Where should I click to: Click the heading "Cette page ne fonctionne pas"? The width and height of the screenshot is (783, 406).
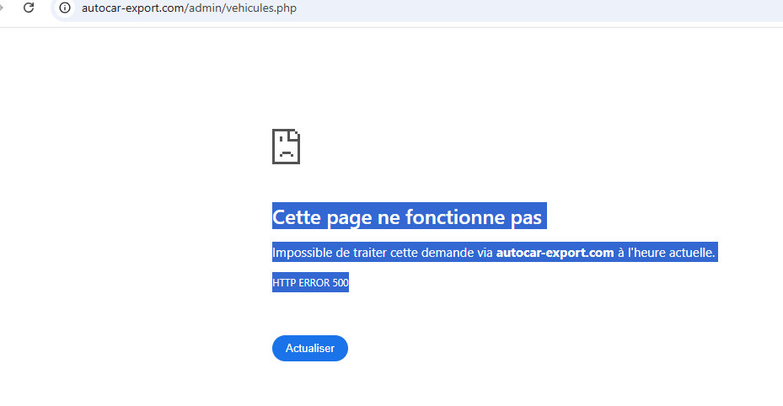tap(407, 216)
